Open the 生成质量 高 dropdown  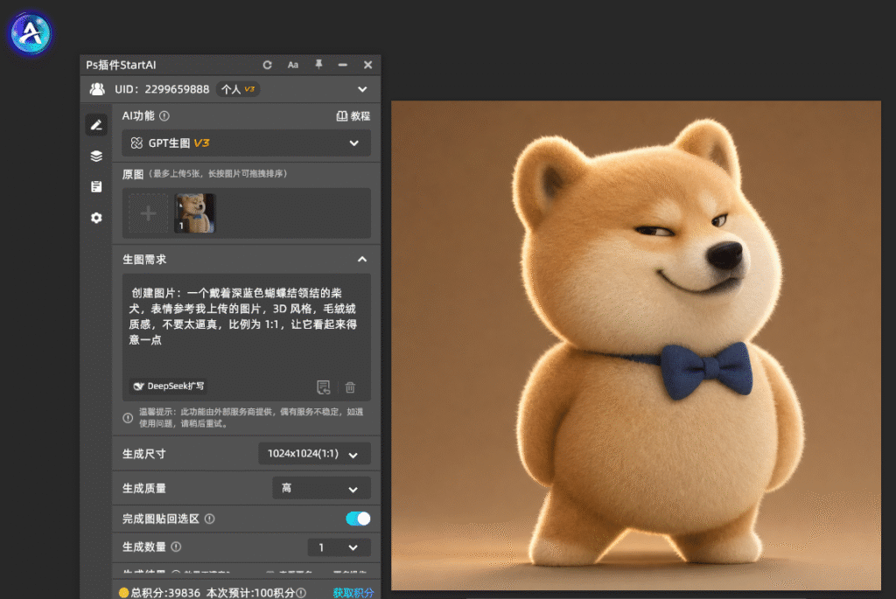[321, 488]
